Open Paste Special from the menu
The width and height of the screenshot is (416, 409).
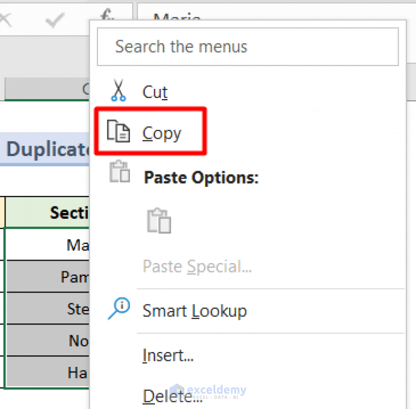click(197, 266)
